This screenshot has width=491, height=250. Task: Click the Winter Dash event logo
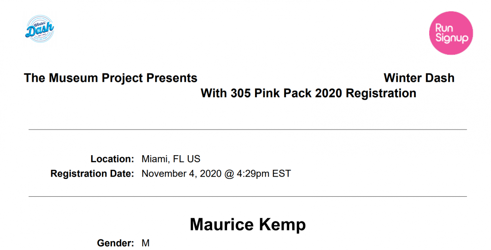pos(40,29)
